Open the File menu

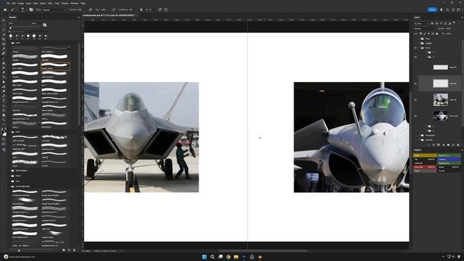[8, 3]
